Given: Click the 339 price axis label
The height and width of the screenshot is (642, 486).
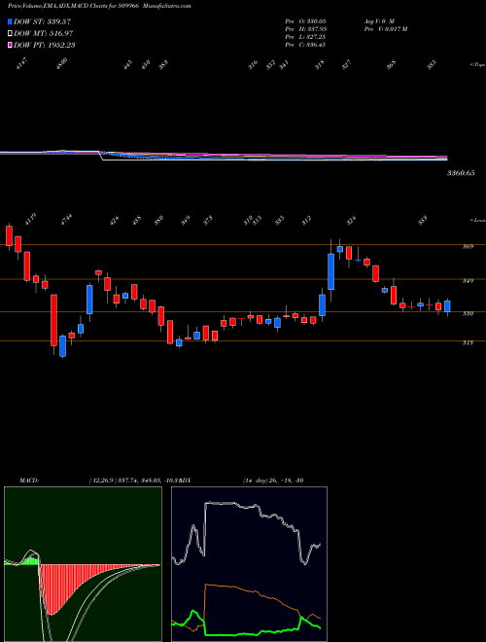Looking at the screenshot, I should coord(468,314).
